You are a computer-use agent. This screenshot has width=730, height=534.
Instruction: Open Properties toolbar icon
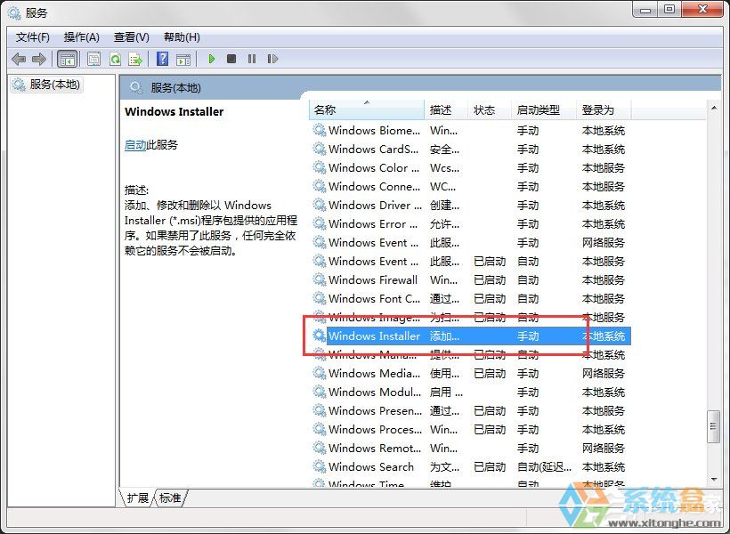click(x=93, y=59)
